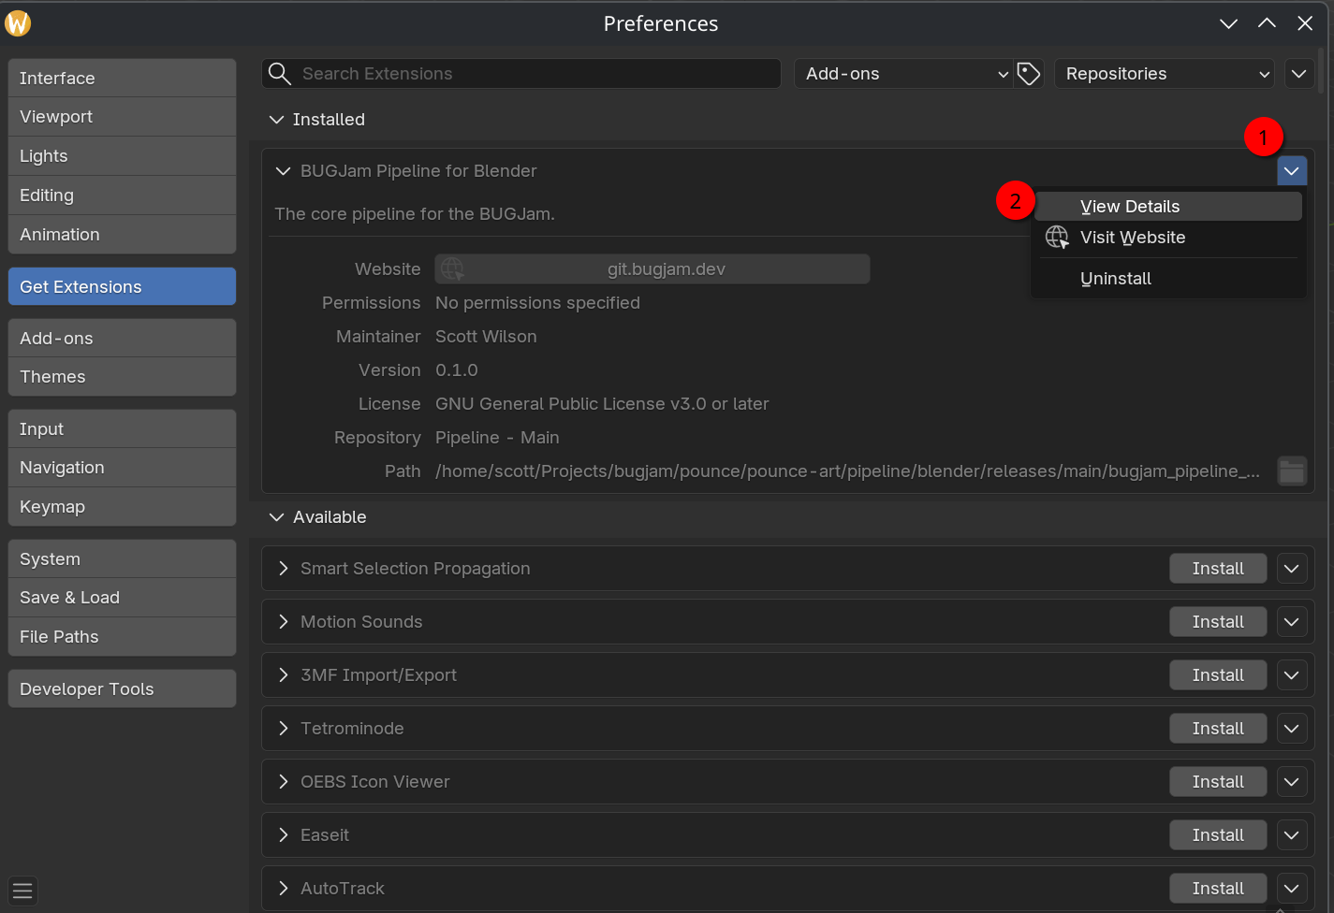This screenshot has height=913, width=1334.
Task: Expand the Smart Selection Propagation entry
Action: tap(284, 569)
